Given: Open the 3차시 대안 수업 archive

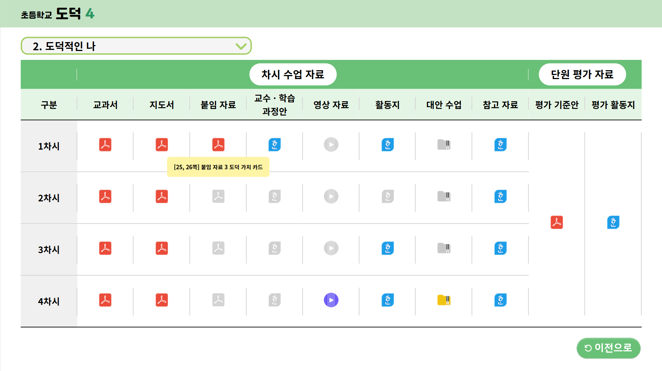Looking at the screenshot, I should [444, 248].
